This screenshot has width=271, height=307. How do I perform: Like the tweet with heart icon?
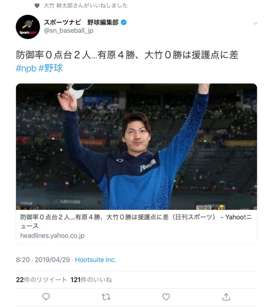click(x=166, y=297)
